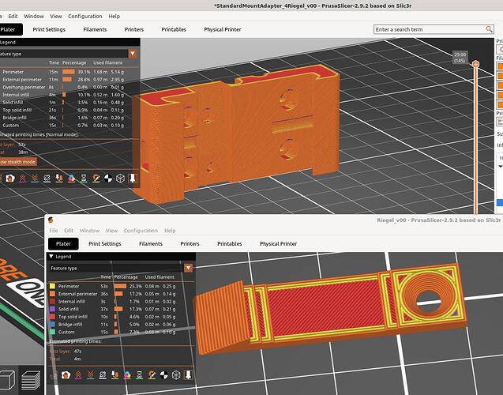Open Feature type dropdown in Riegel window

[188, 268]
